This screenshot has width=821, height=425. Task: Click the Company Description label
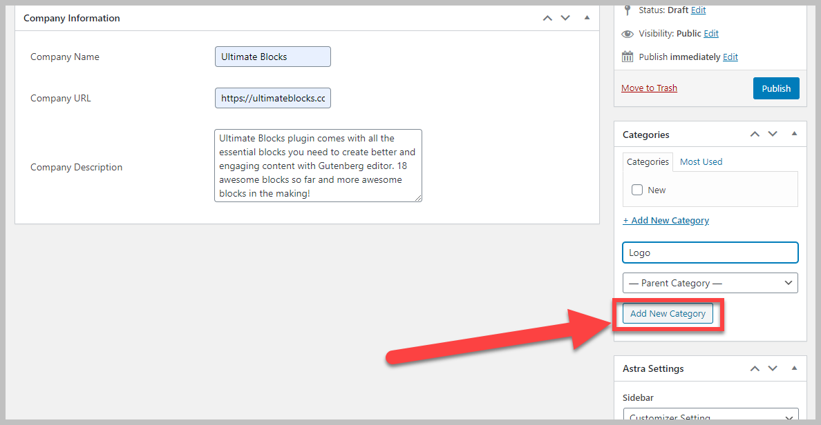point(77,167)
